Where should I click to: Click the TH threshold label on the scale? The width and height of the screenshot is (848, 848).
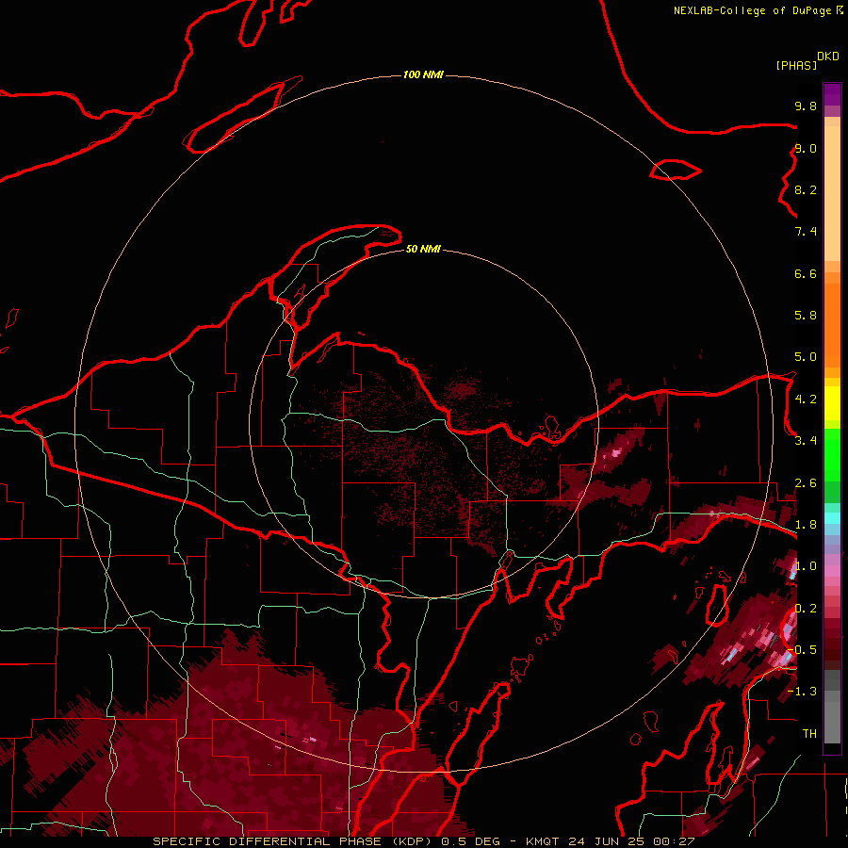coord(809,734)
